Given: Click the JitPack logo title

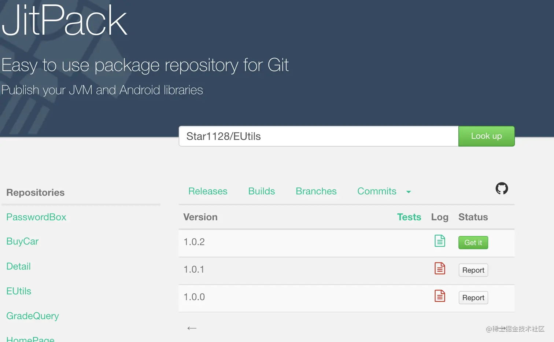Looking at the screenshot, I should tap(64, 20).
